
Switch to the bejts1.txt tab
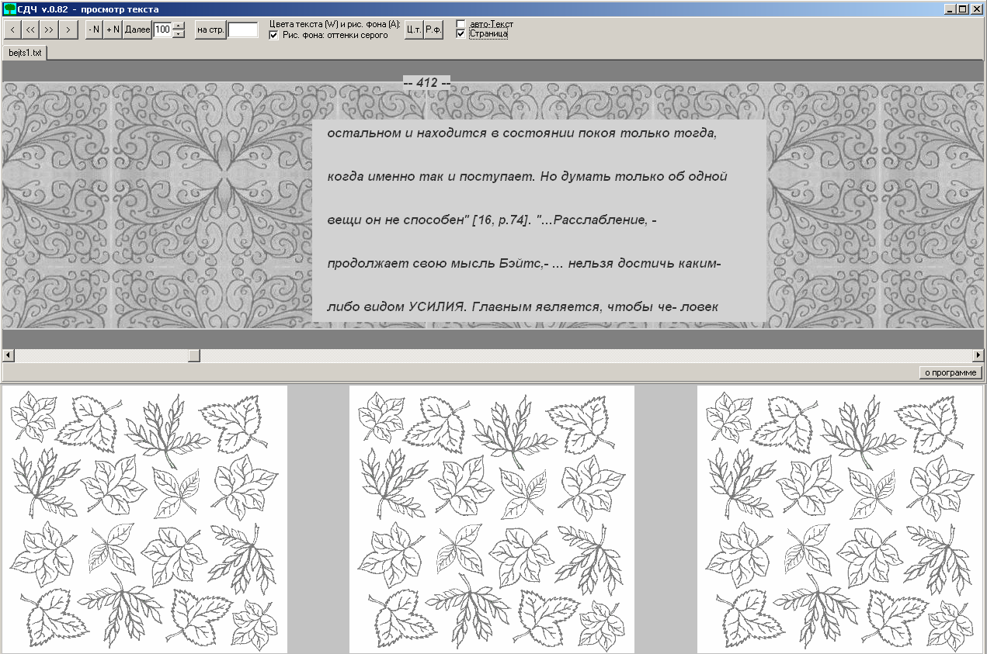[25, 53]
